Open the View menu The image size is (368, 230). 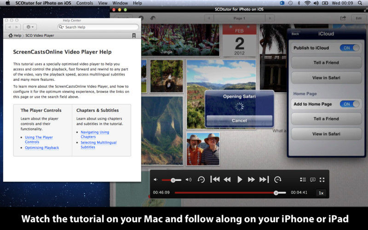(x=103, y=3)
